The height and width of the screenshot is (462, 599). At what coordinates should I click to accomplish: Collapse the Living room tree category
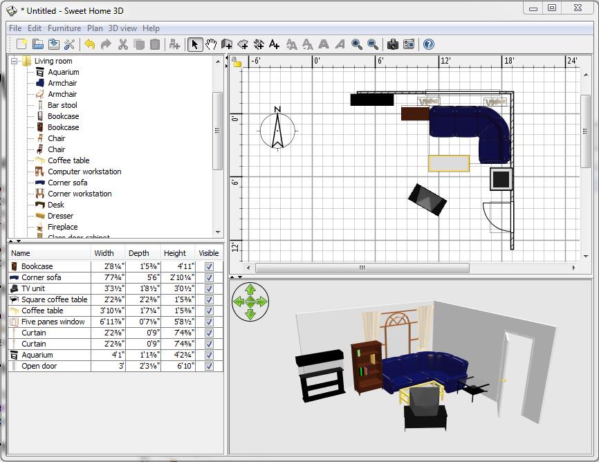pos(15,61)
